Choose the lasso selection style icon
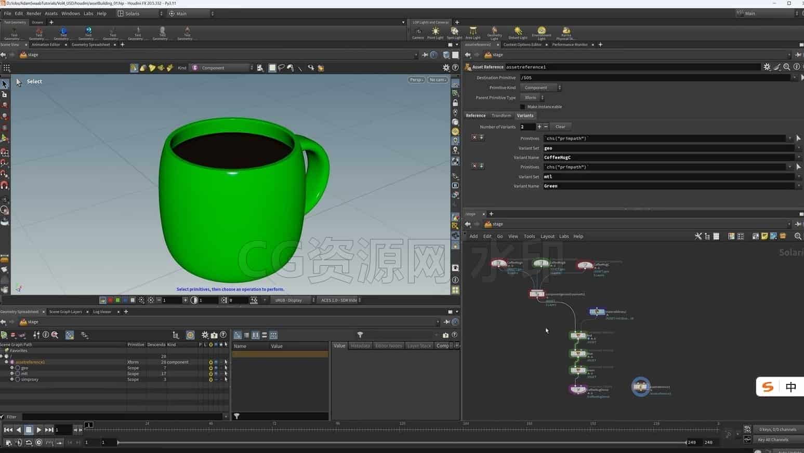This screenshot has width=804, height=453. 281,68
